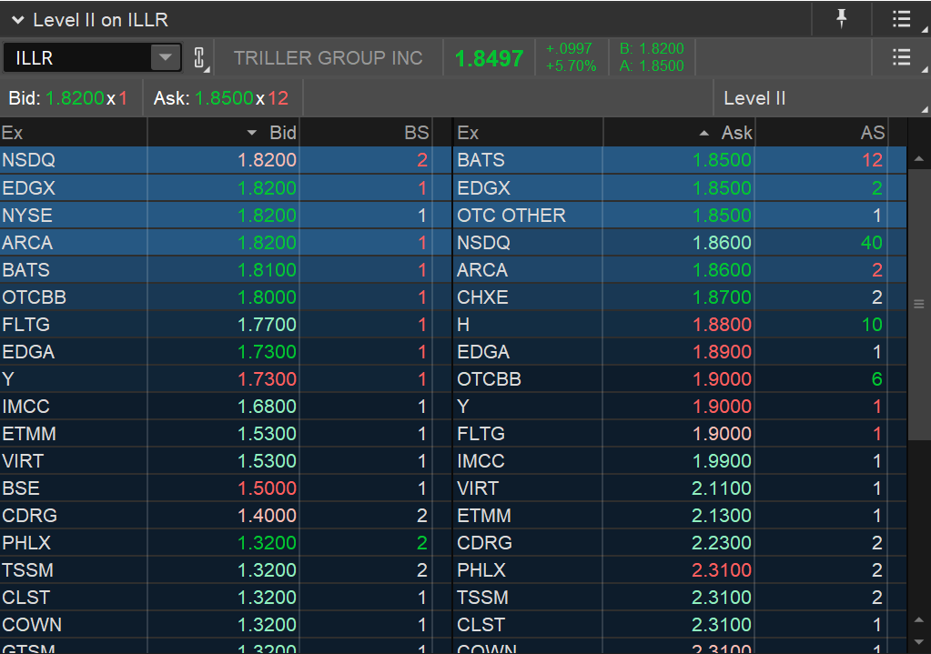Open the symbol row actions menu icon
Viewport: 931px width, 654px height.
[x=901, y=57]
